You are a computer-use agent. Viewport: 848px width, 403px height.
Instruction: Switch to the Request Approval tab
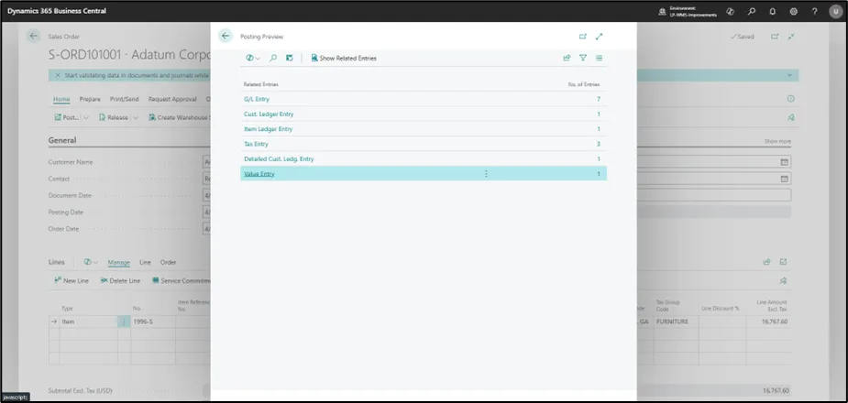coord(172,100)
